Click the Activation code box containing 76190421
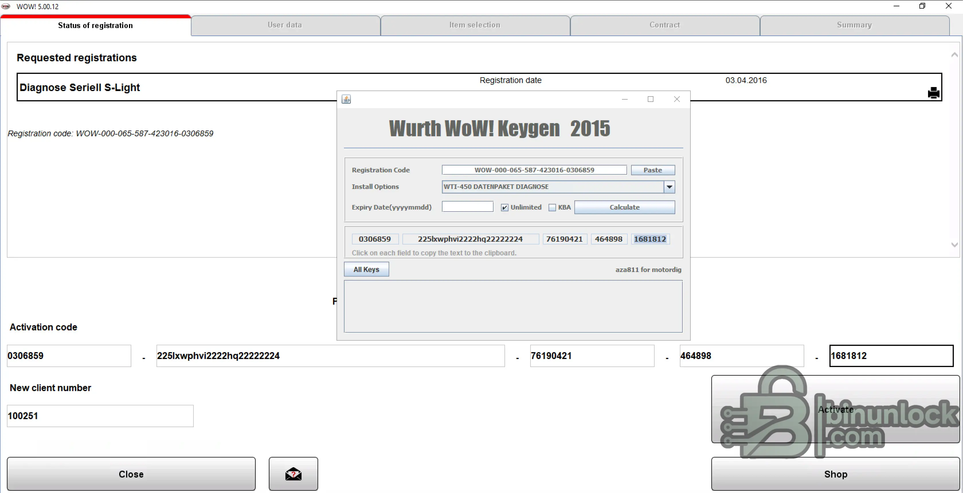 (x=592, y=356)
